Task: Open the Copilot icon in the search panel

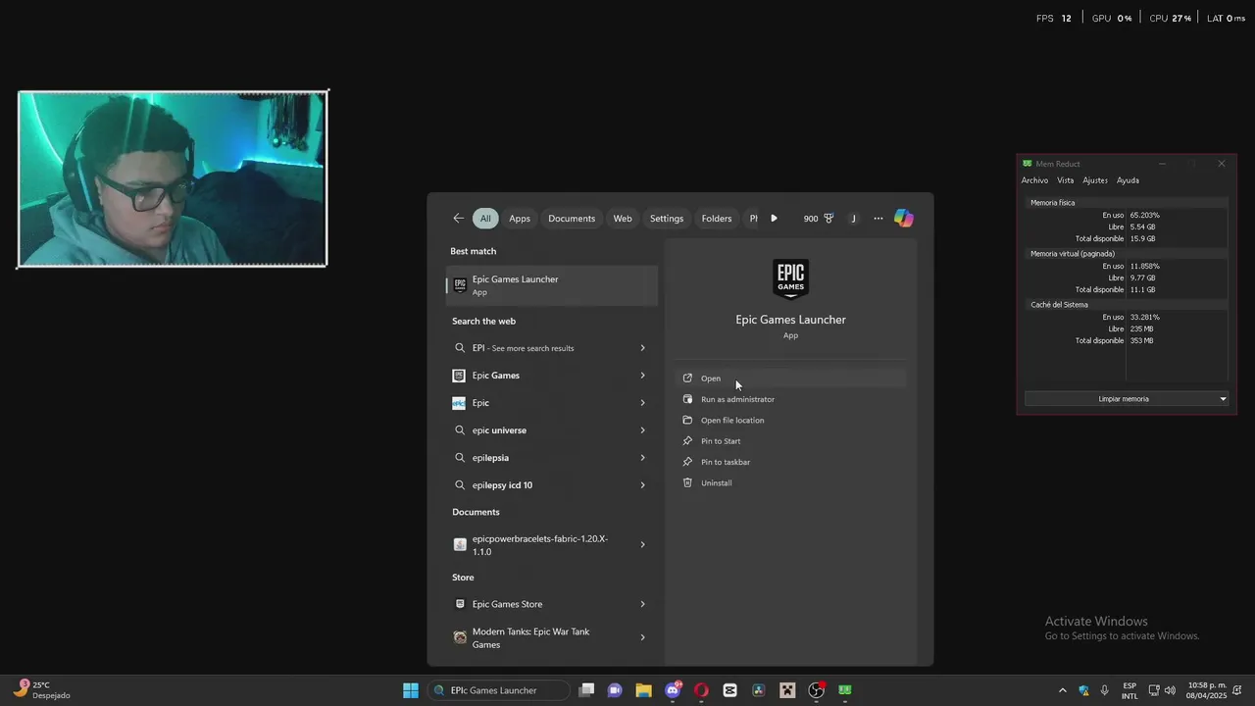Action: pos(904,219)
